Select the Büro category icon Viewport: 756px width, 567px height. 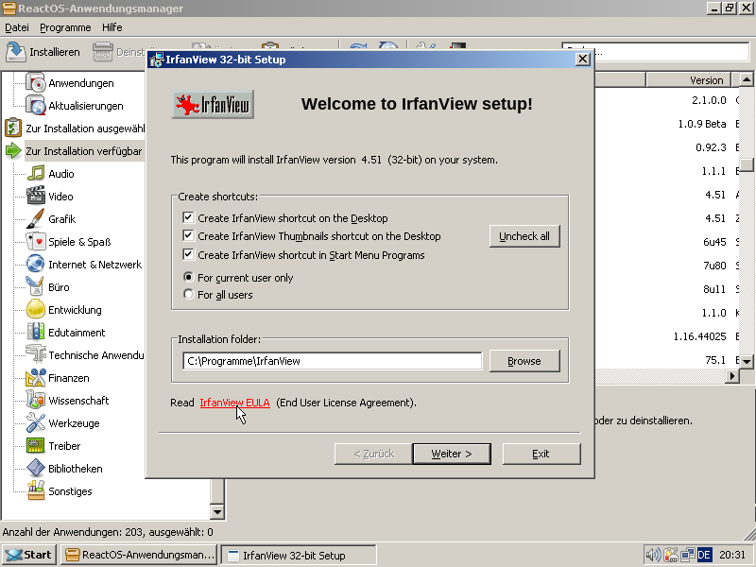[35, 287]
